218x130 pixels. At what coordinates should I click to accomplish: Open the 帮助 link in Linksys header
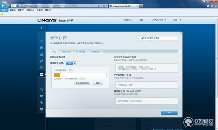tap(141, 20)
